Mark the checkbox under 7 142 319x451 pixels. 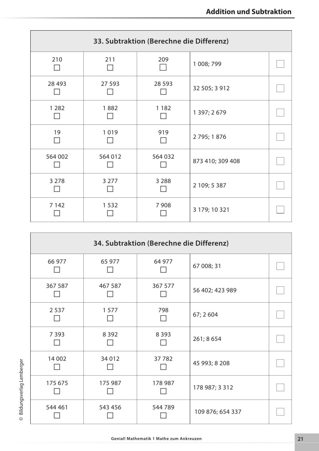[57, 213]
